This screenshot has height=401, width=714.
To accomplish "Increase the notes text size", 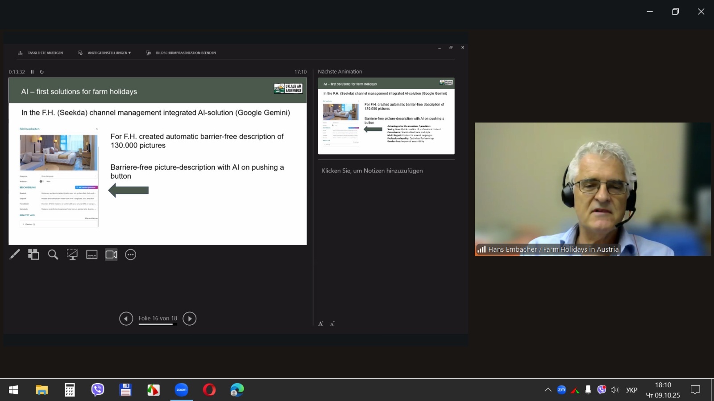I will click(x=320, y=324).
